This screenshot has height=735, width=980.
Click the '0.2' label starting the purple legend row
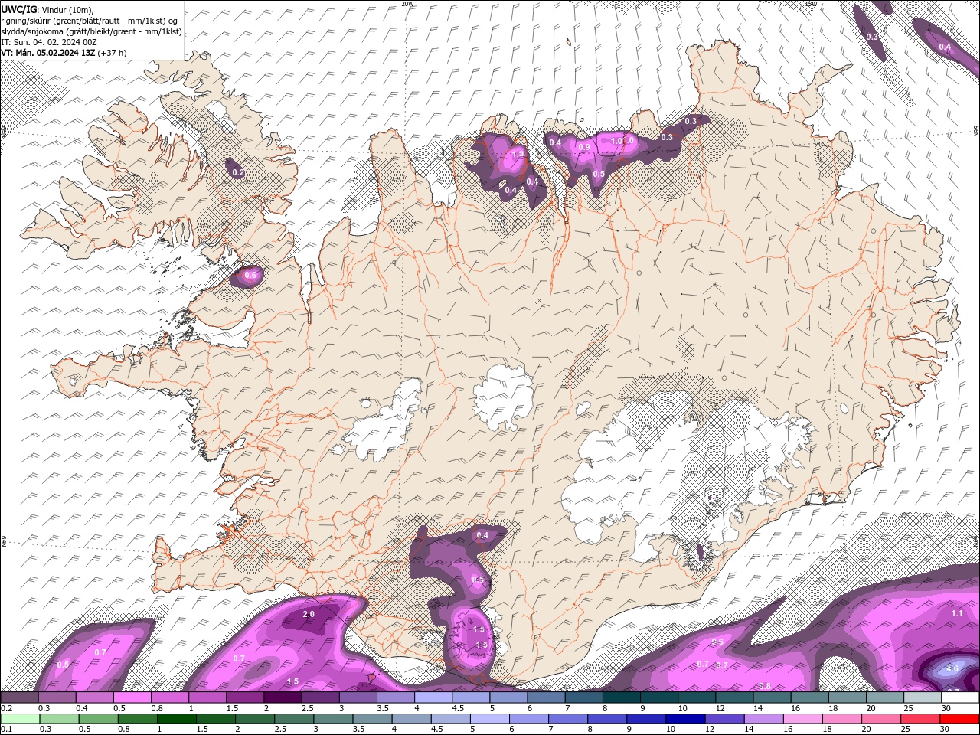pyautogui.click(x=7, y=708)
